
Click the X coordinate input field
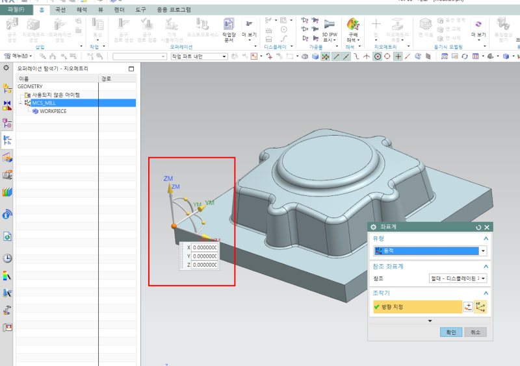point(204,247)
